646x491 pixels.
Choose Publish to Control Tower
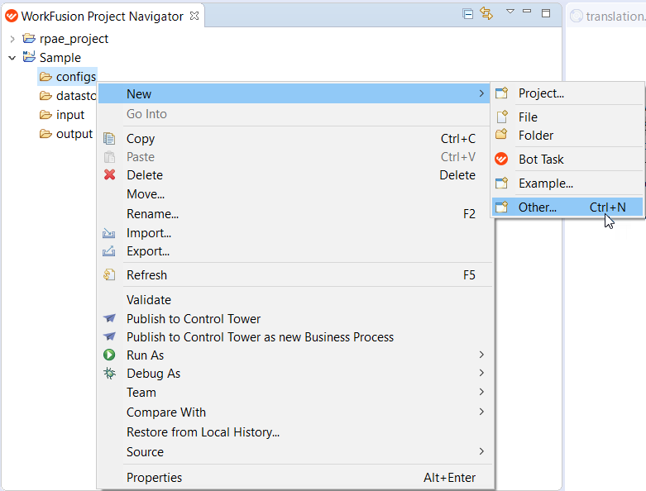[294, 318]
